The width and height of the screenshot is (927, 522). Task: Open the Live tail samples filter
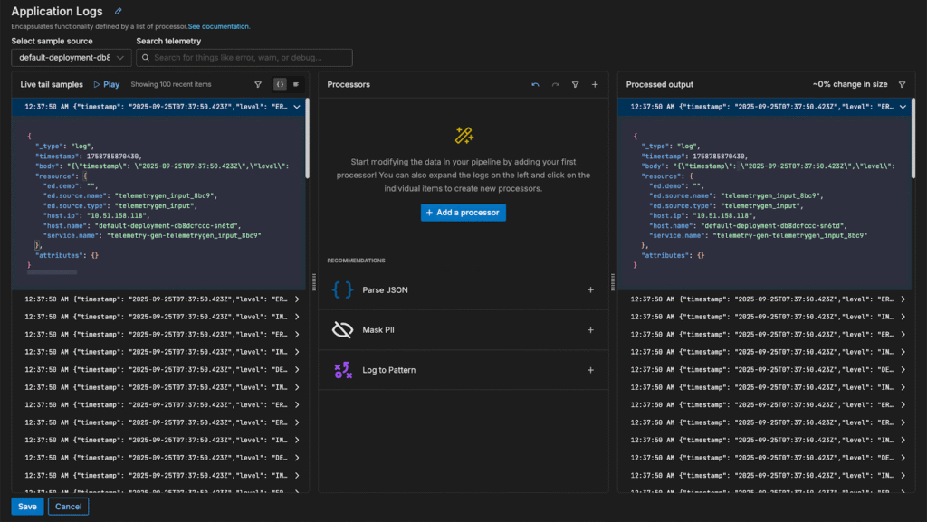pyautogui.click(x=257, y=84)
